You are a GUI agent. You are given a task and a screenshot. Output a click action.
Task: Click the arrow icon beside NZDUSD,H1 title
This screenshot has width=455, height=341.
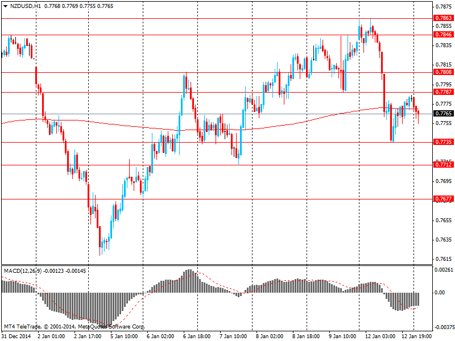coord(5,5)
